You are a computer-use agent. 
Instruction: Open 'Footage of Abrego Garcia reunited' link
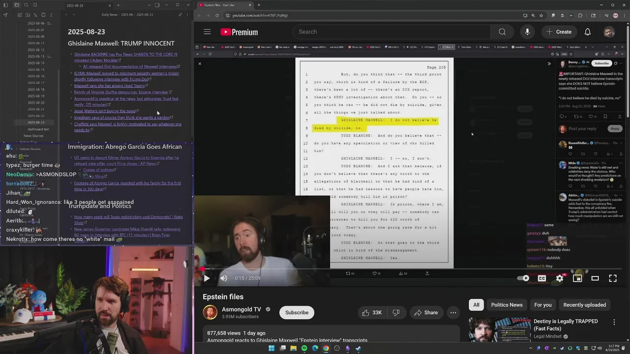tap(127, 186)
